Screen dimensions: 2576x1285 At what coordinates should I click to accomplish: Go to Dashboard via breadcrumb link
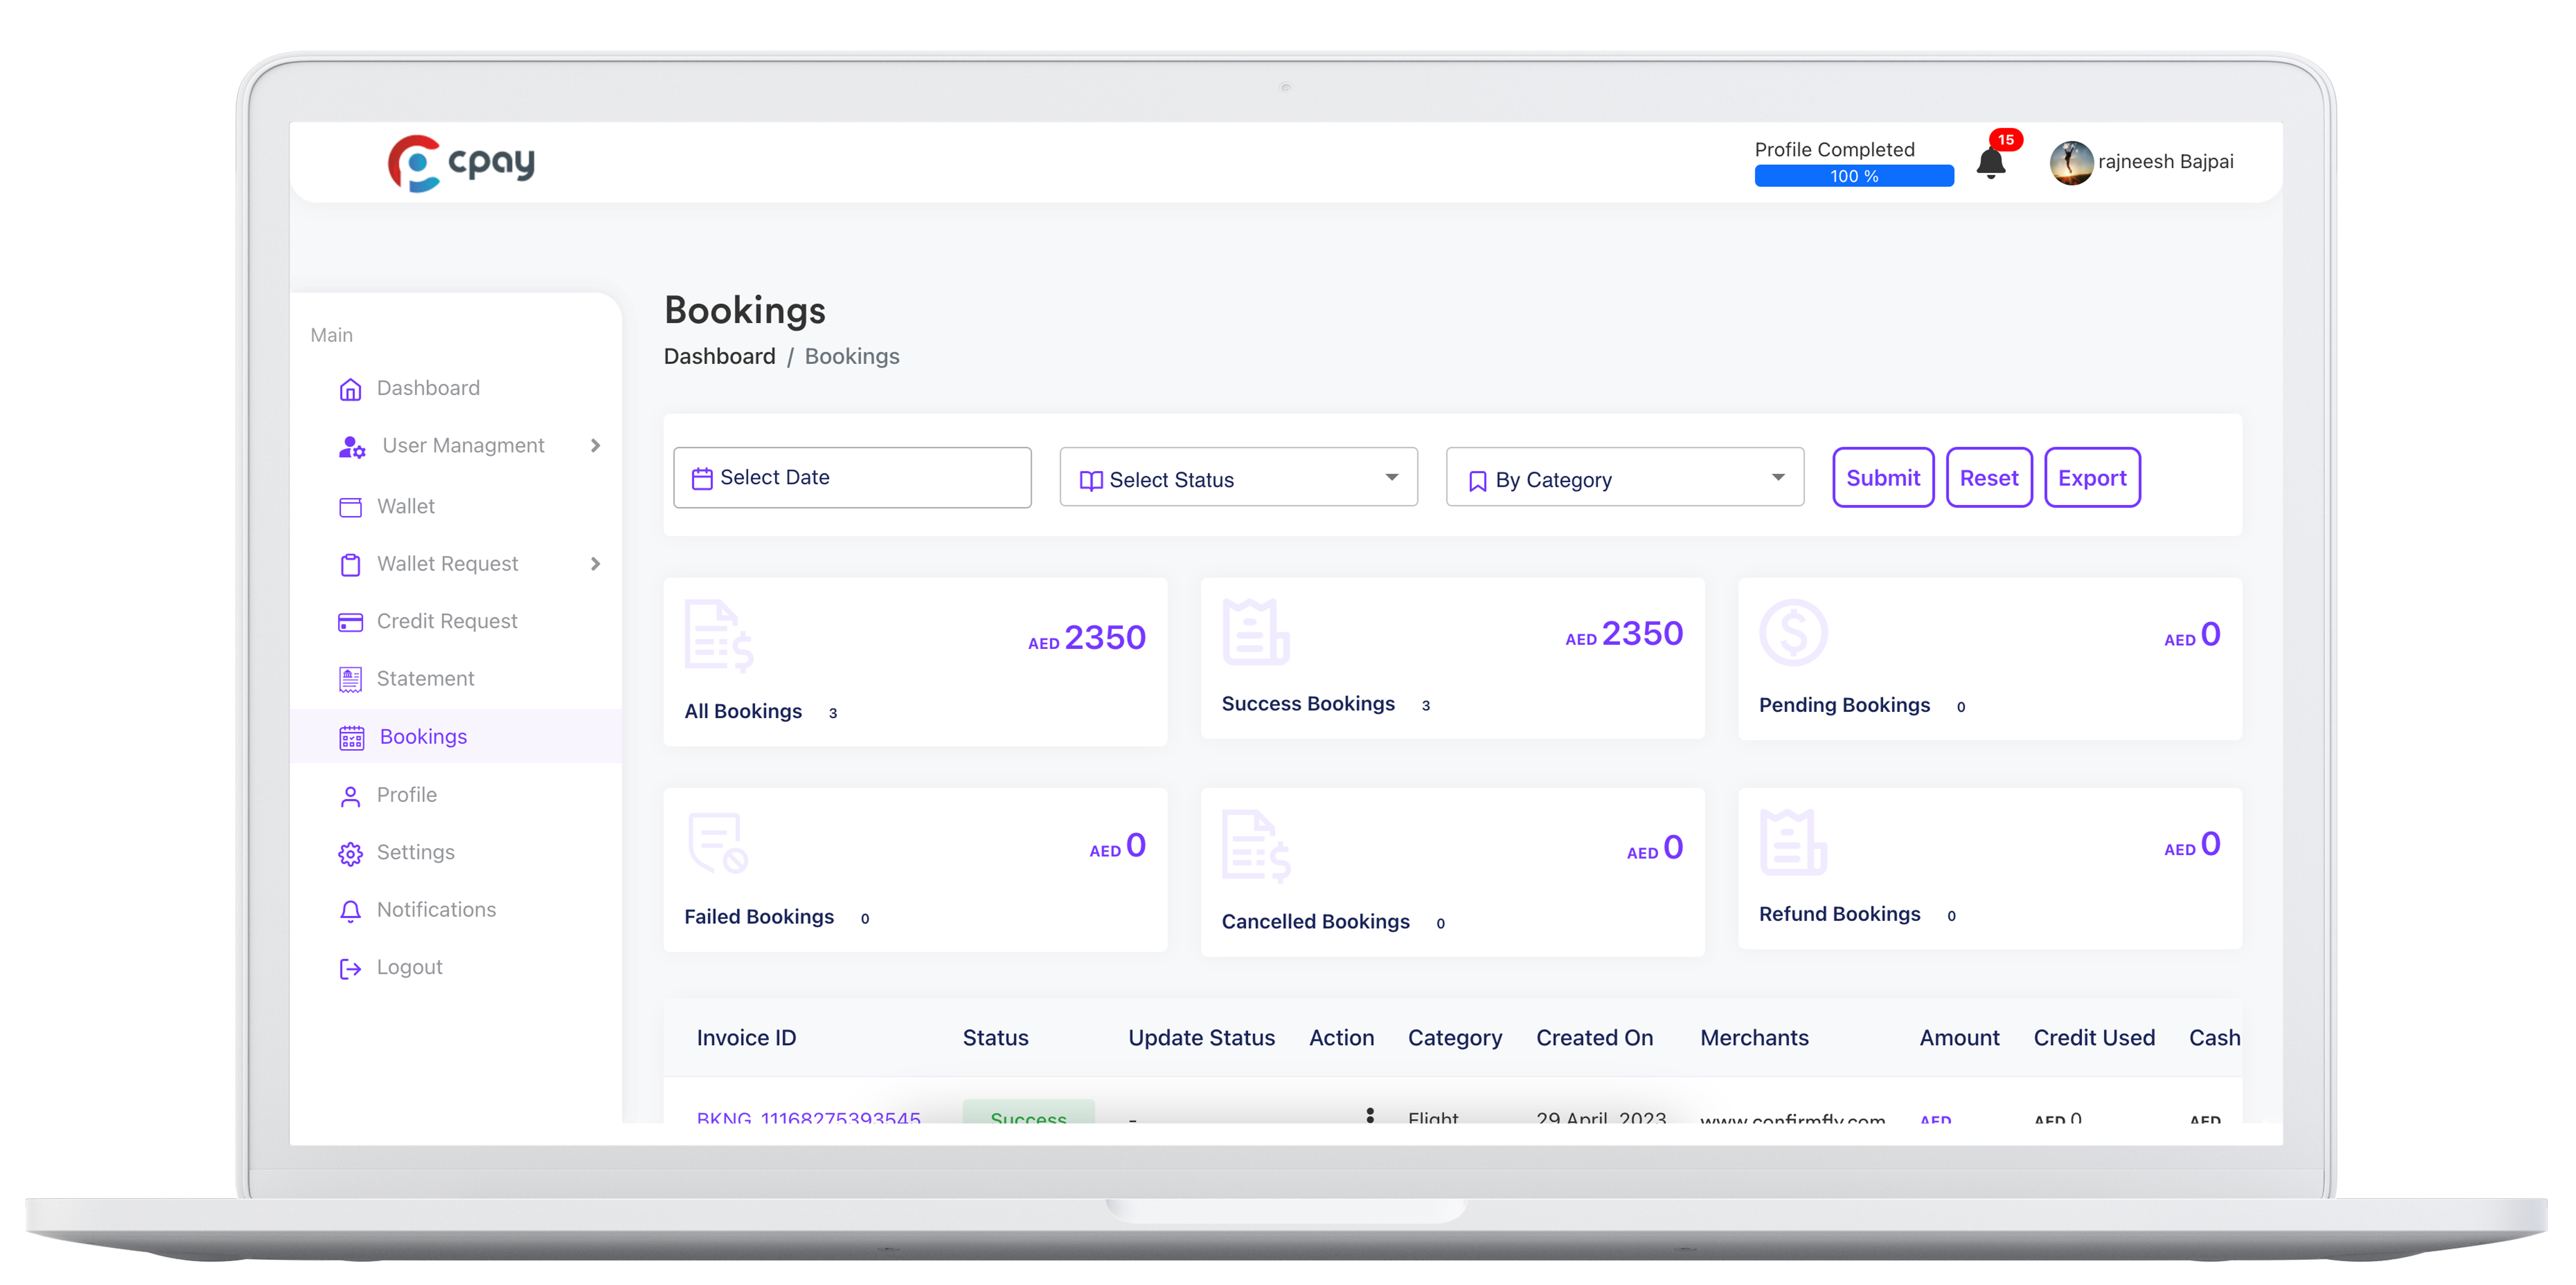point(720,357)
